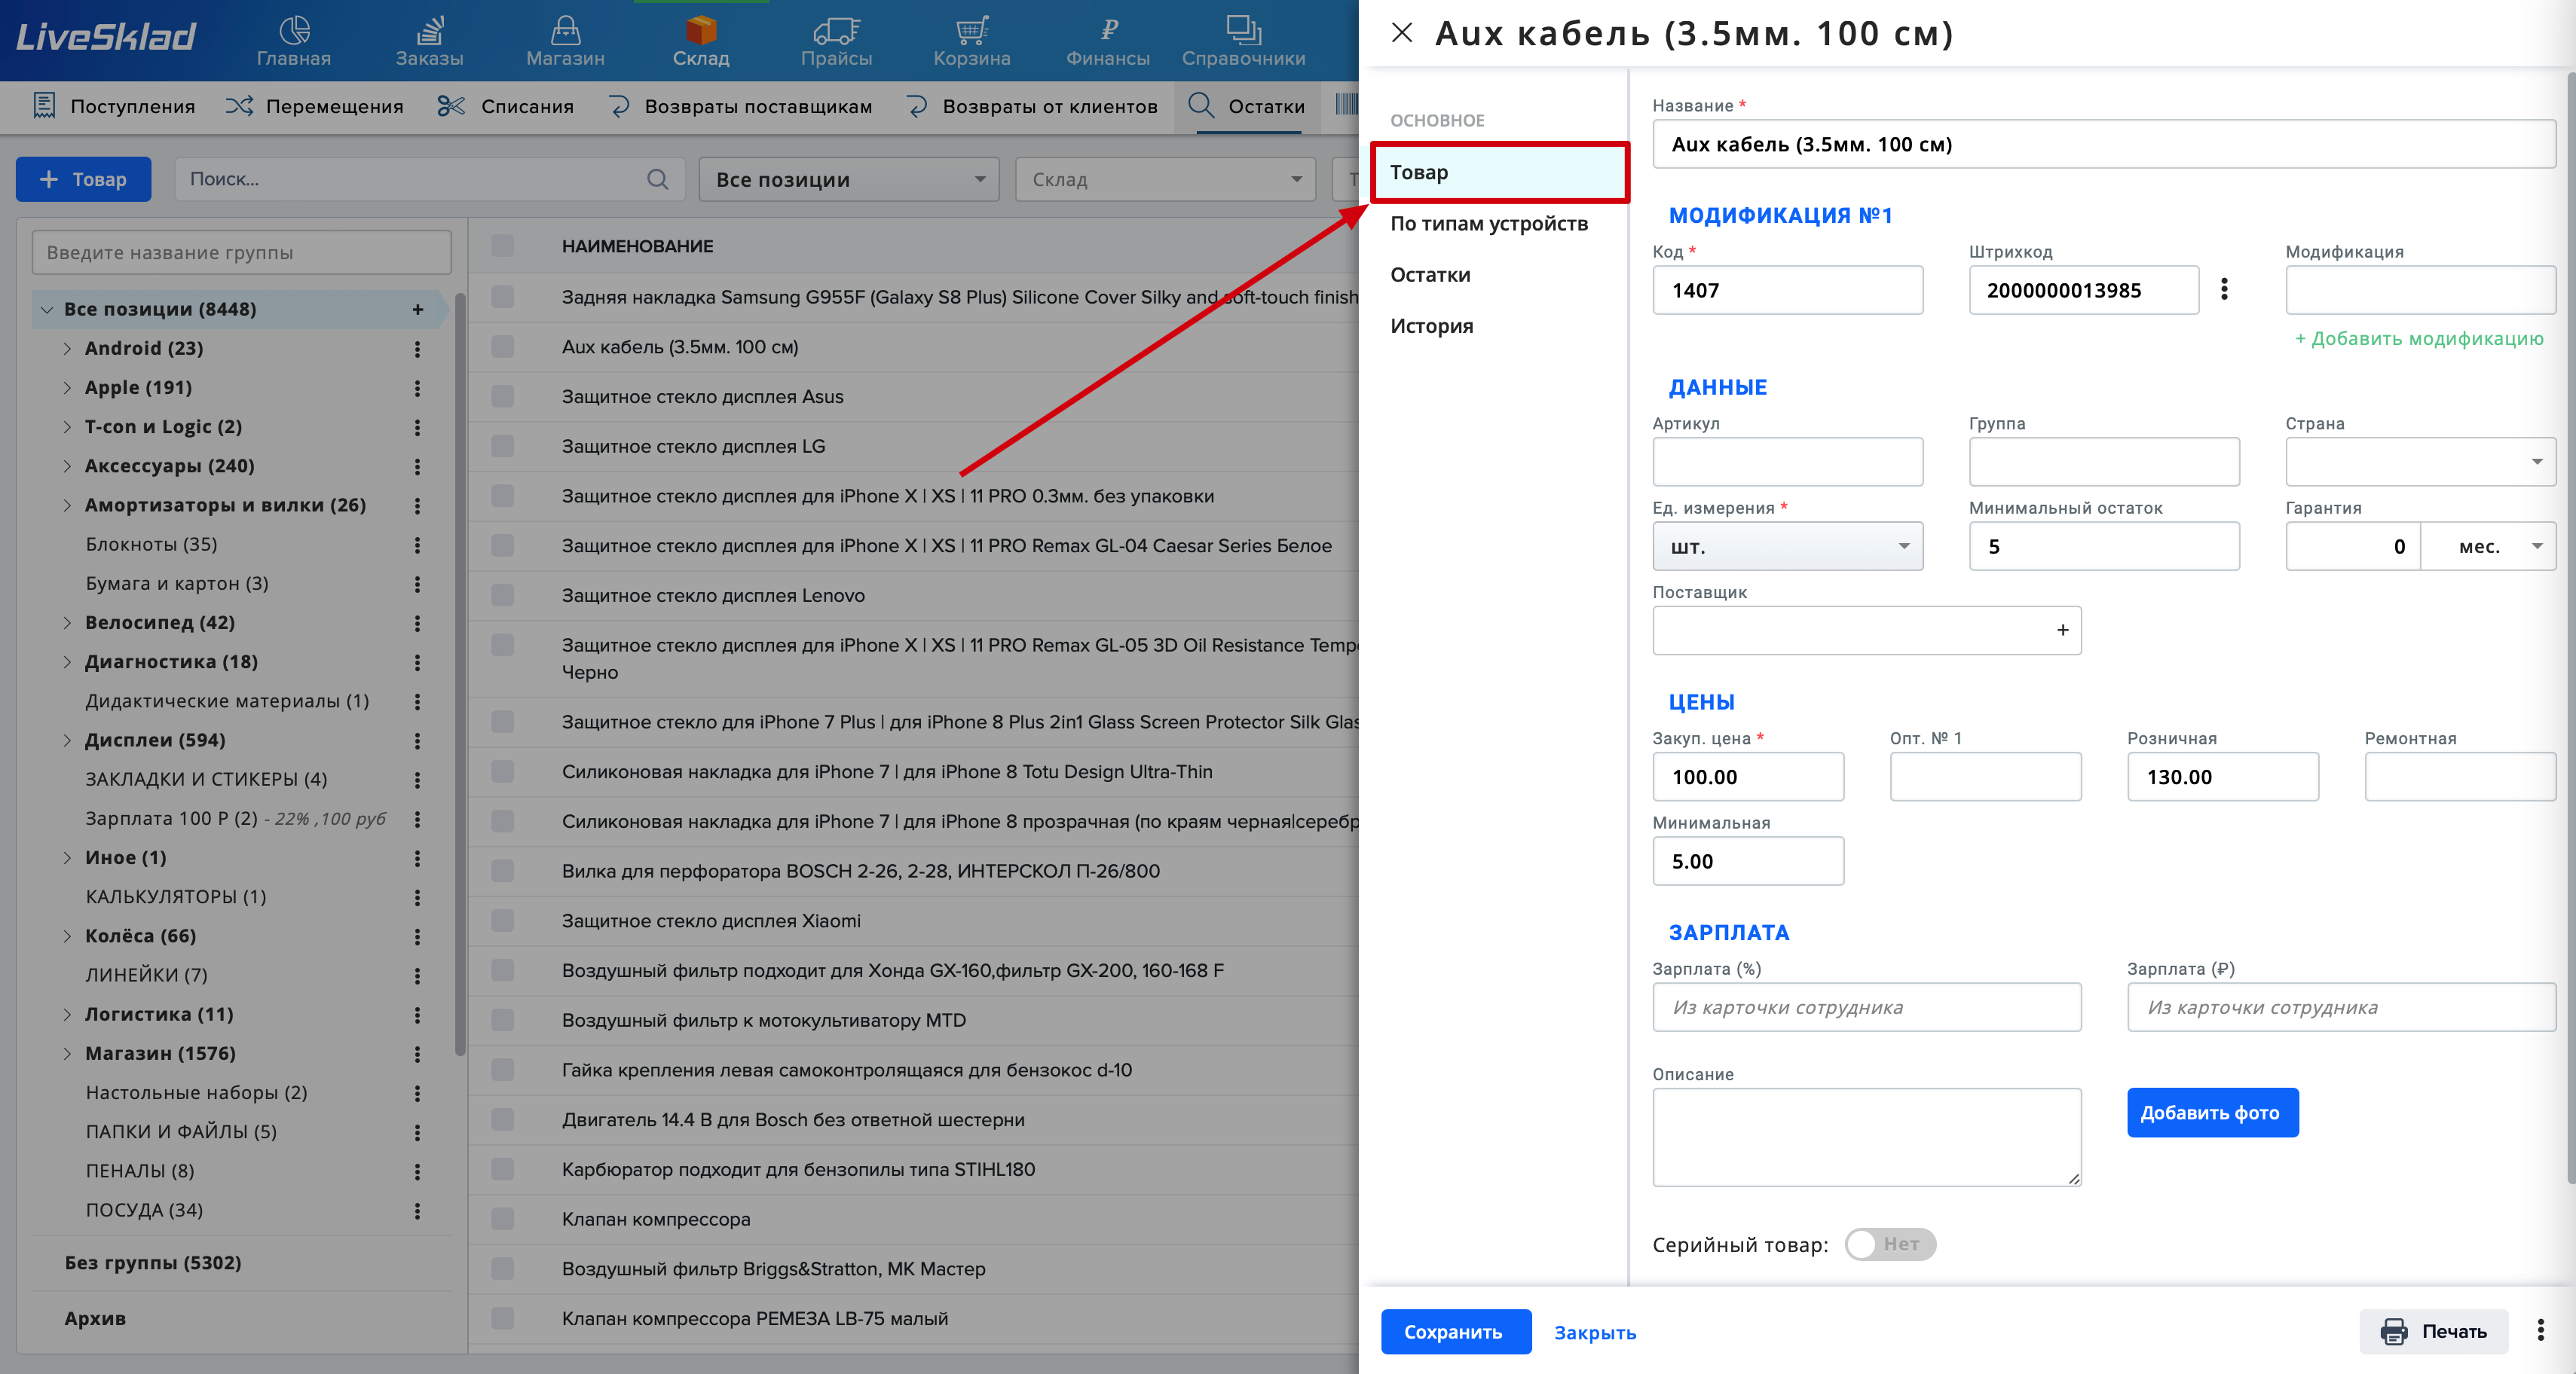Check the select-all checkbox in НАИМЕНОВАНИЕ header
The width and height of the screenshot is (2576, 1374).
503,246
